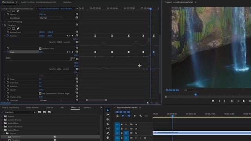This screenshot has width=251, height=141.
Task: Open timeline display settings wrench
Action: click(x=140, y=116)
